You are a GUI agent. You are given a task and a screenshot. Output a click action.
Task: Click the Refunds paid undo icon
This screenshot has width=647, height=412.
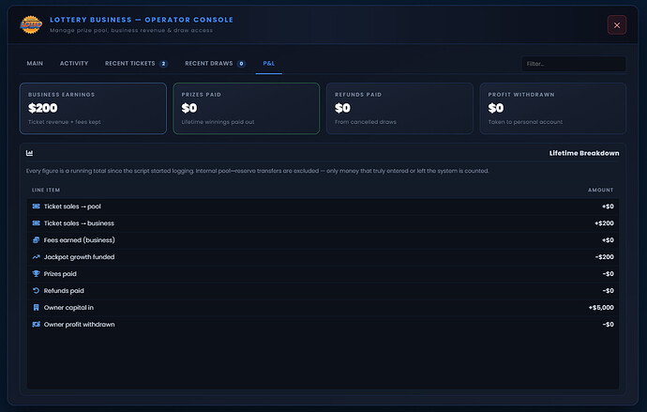tap(36, 291)
